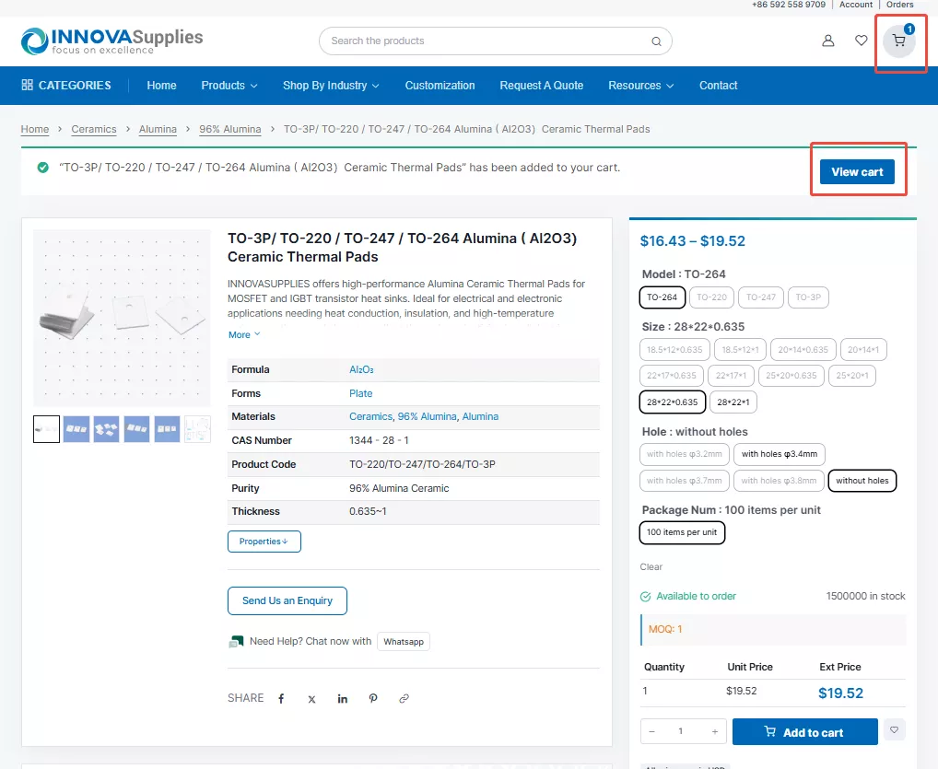
Task: Select the fourth product thumbnail
Action: pos(137,429)
